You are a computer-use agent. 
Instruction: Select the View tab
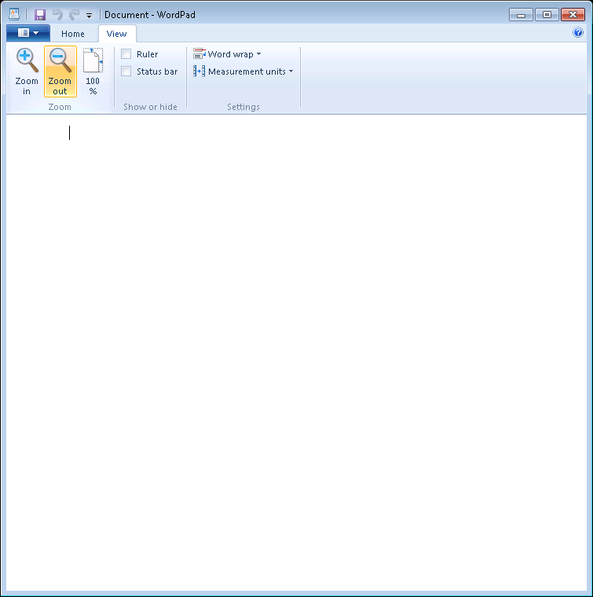pyautogui.click(x=117, y=34)
